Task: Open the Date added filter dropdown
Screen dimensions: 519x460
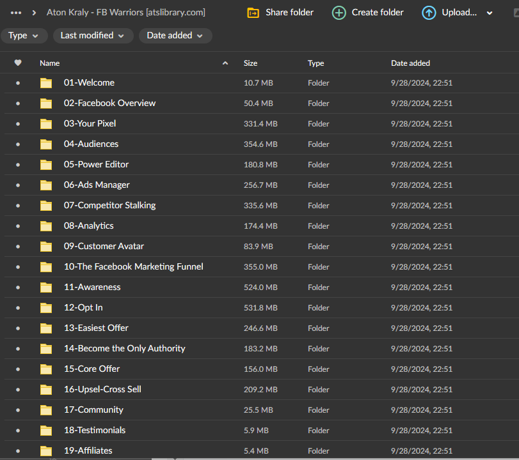Action: (x=175, y=36)
